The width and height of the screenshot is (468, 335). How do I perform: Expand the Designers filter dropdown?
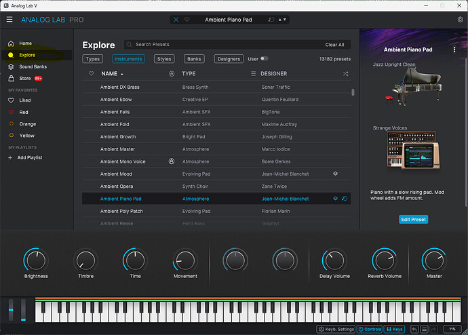pyautogui.click(x=229, y=59)
